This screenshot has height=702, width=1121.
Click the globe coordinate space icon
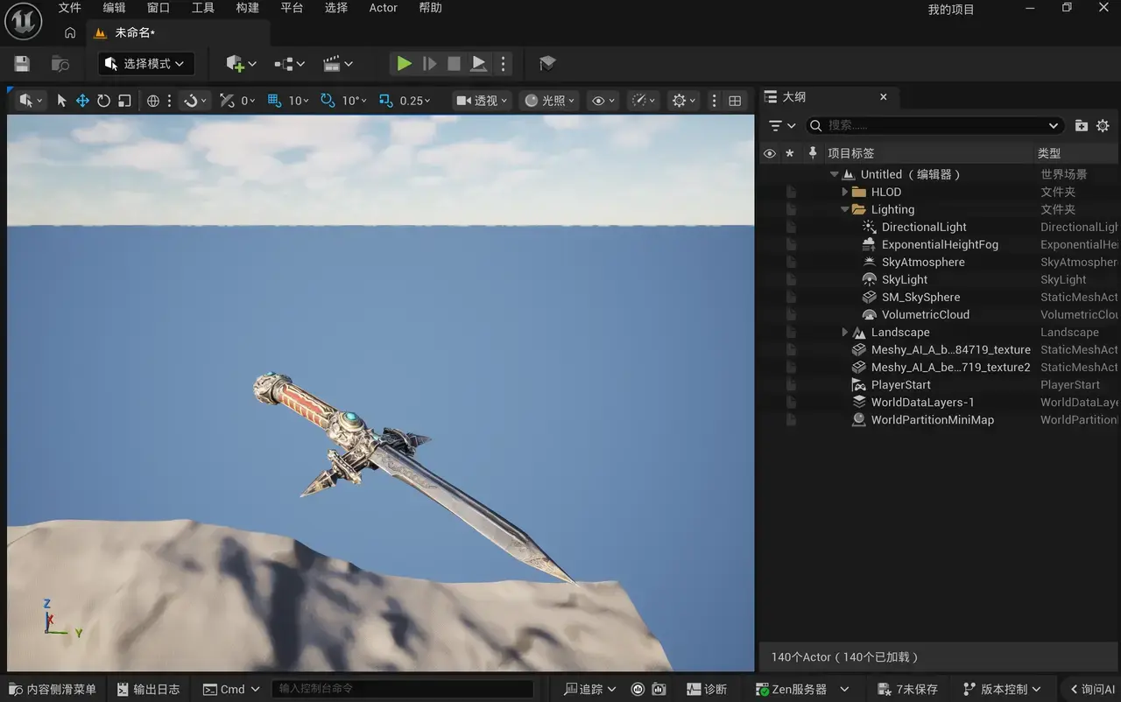[x=153, y=101]
